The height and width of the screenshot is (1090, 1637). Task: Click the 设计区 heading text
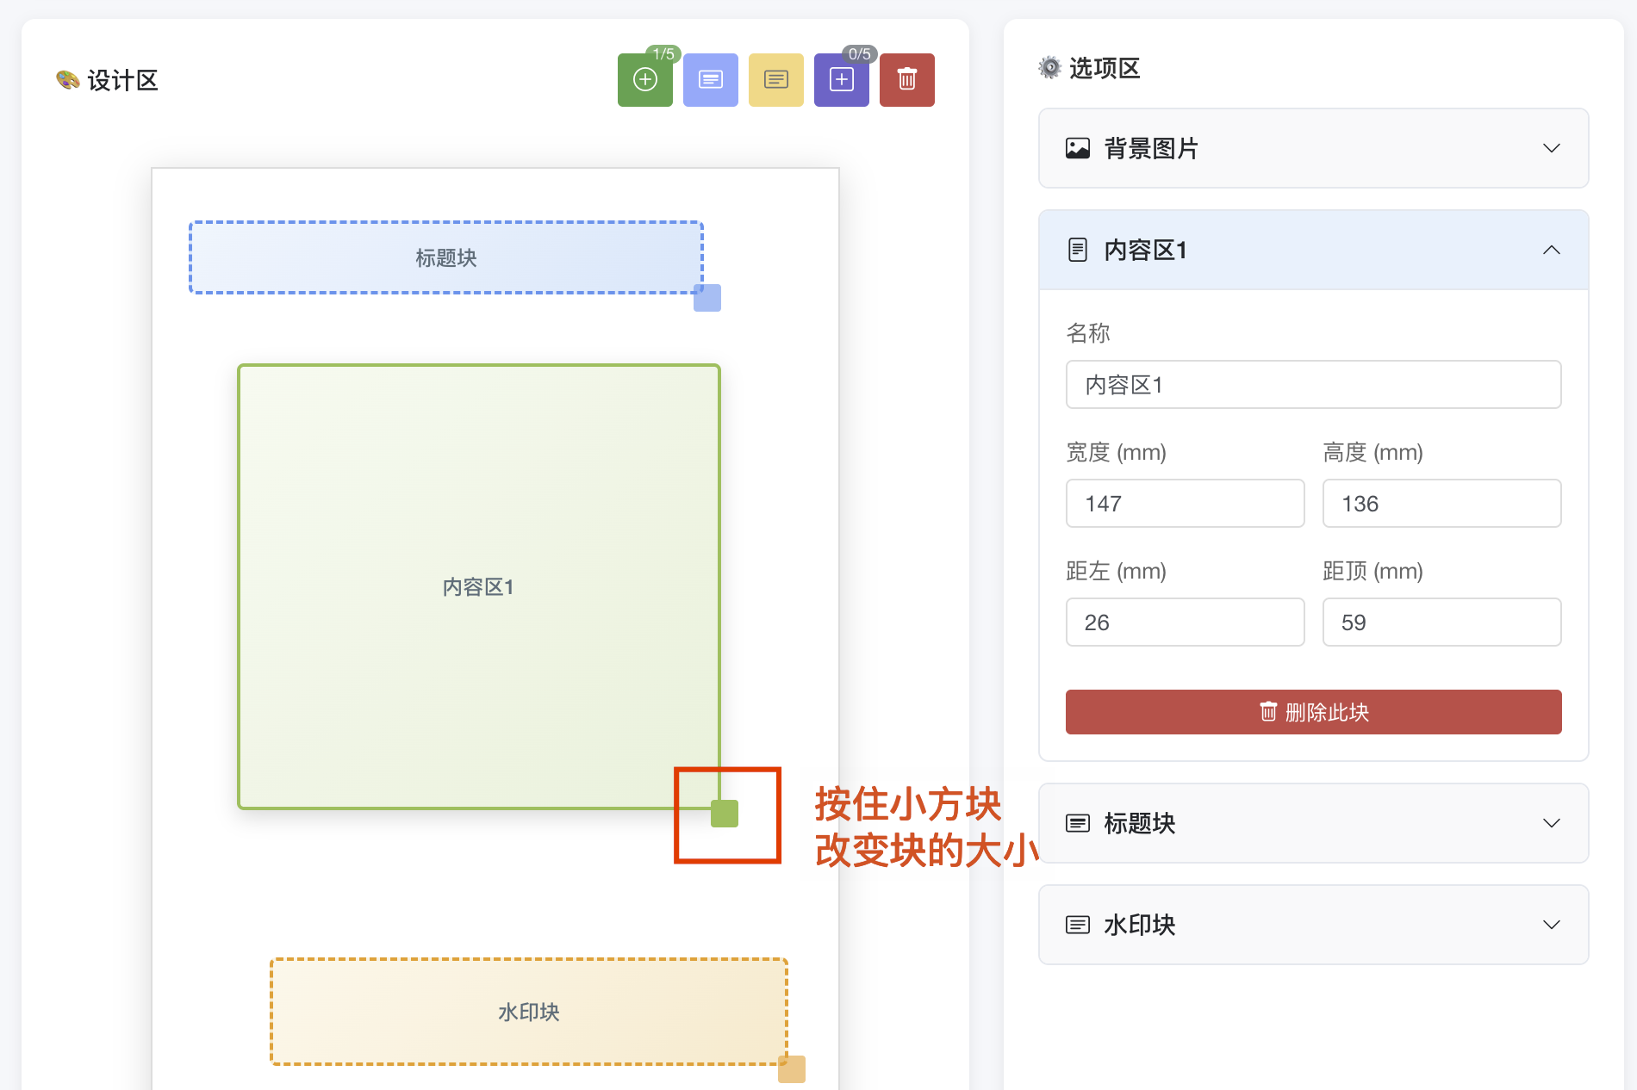(122, 80)
